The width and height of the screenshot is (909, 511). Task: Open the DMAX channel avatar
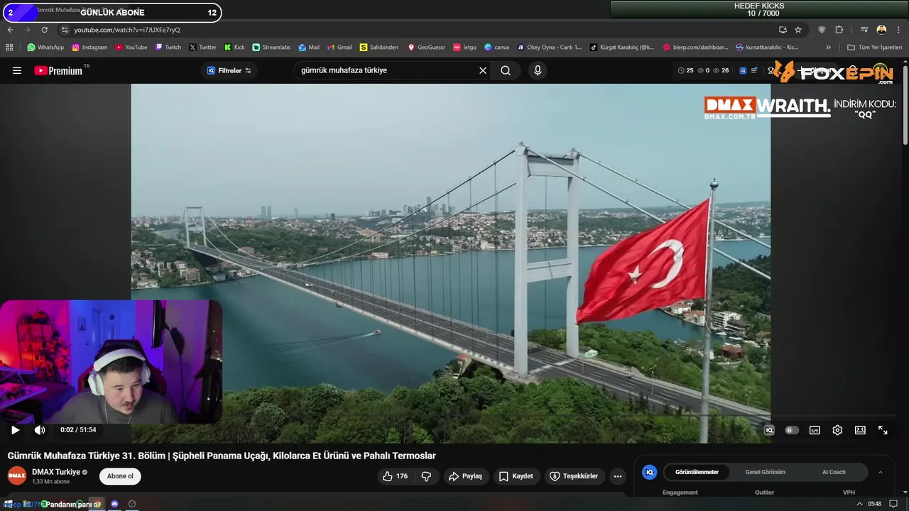(17, 476)
